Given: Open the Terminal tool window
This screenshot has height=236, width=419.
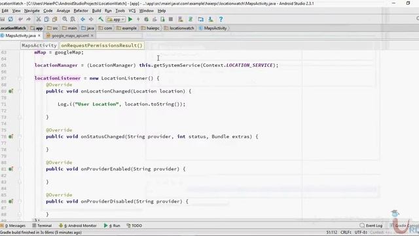Looking at the screenshot, I should click(42, 226).
